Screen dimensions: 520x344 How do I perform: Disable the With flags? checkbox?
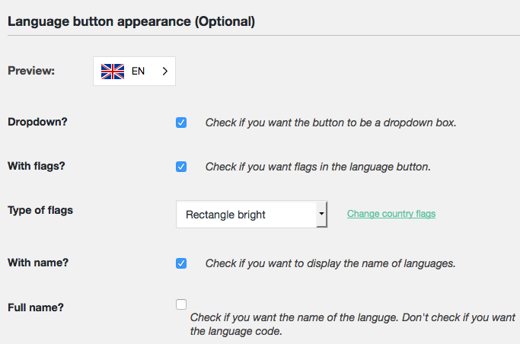tap(181, 167)
